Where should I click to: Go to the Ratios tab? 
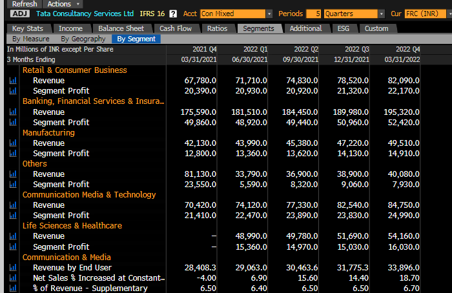tap(218, 28)
